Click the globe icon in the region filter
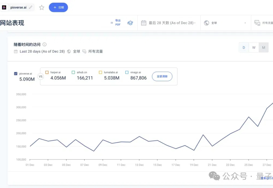 coord(207,23)
